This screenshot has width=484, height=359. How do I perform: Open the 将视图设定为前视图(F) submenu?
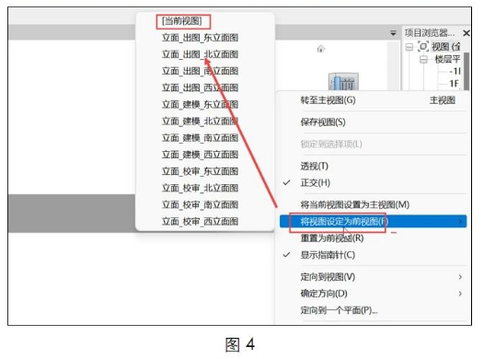click(373, 221)
